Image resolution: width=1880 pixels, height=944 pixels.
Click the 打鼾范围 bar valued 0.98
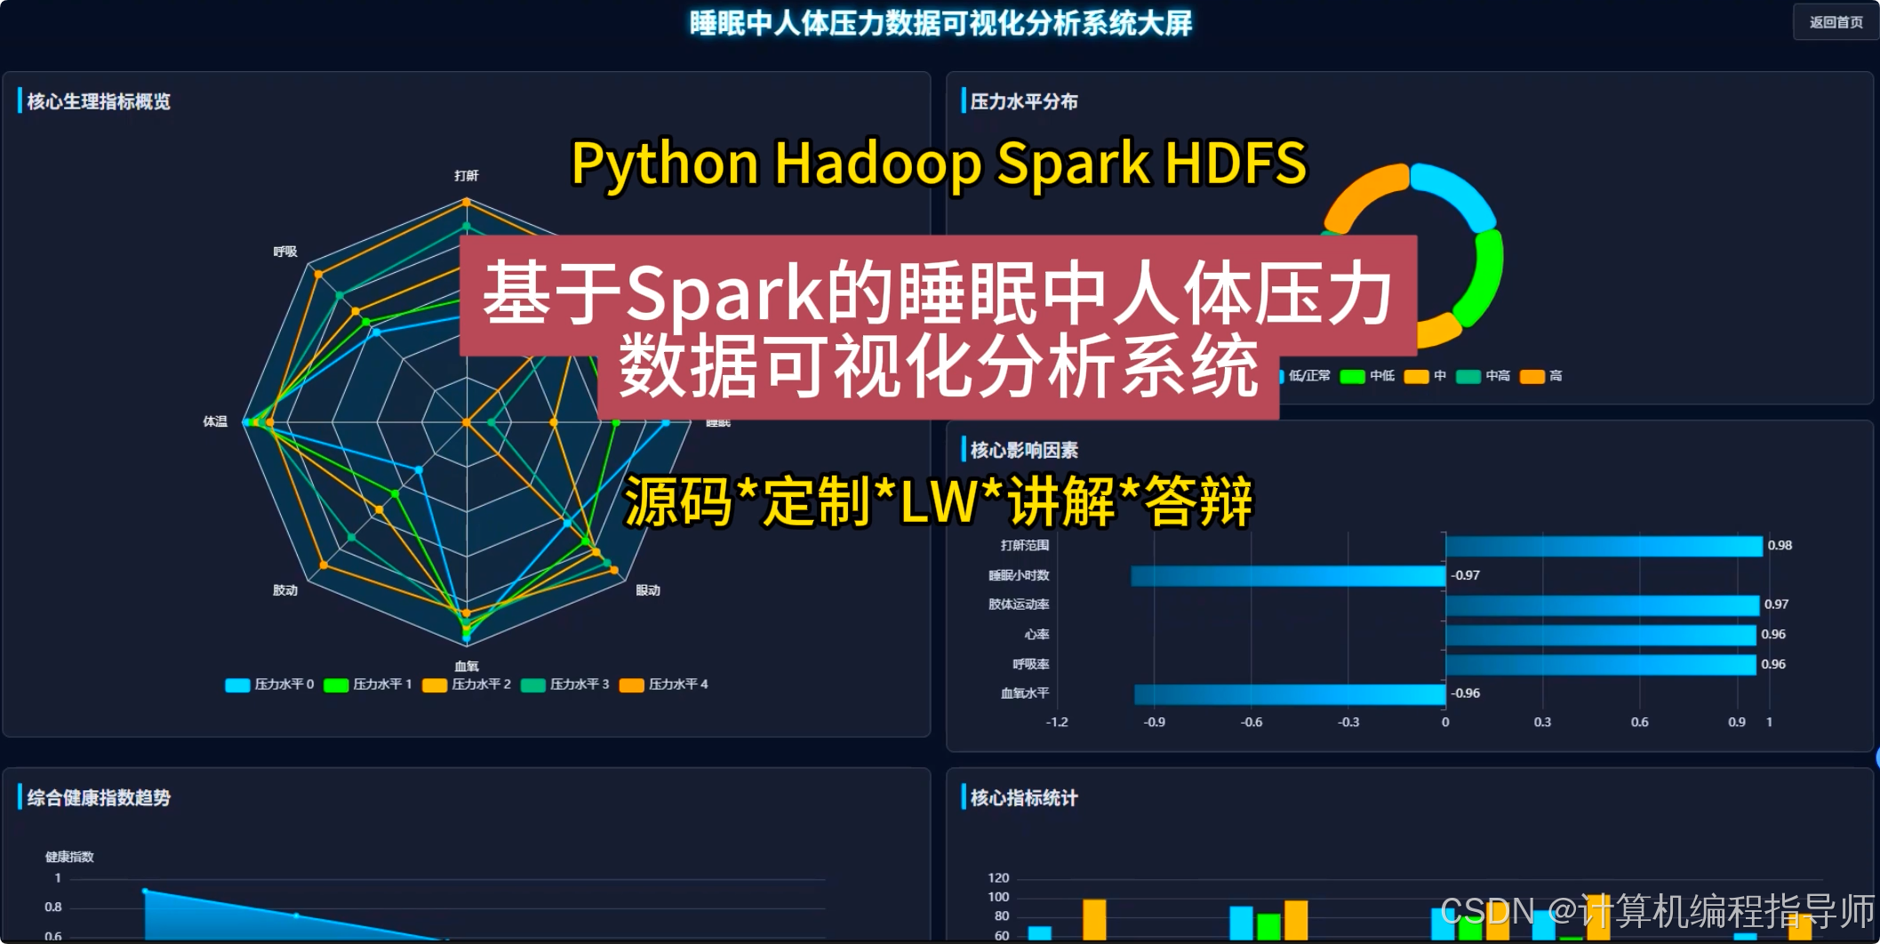coord(1604,546)
